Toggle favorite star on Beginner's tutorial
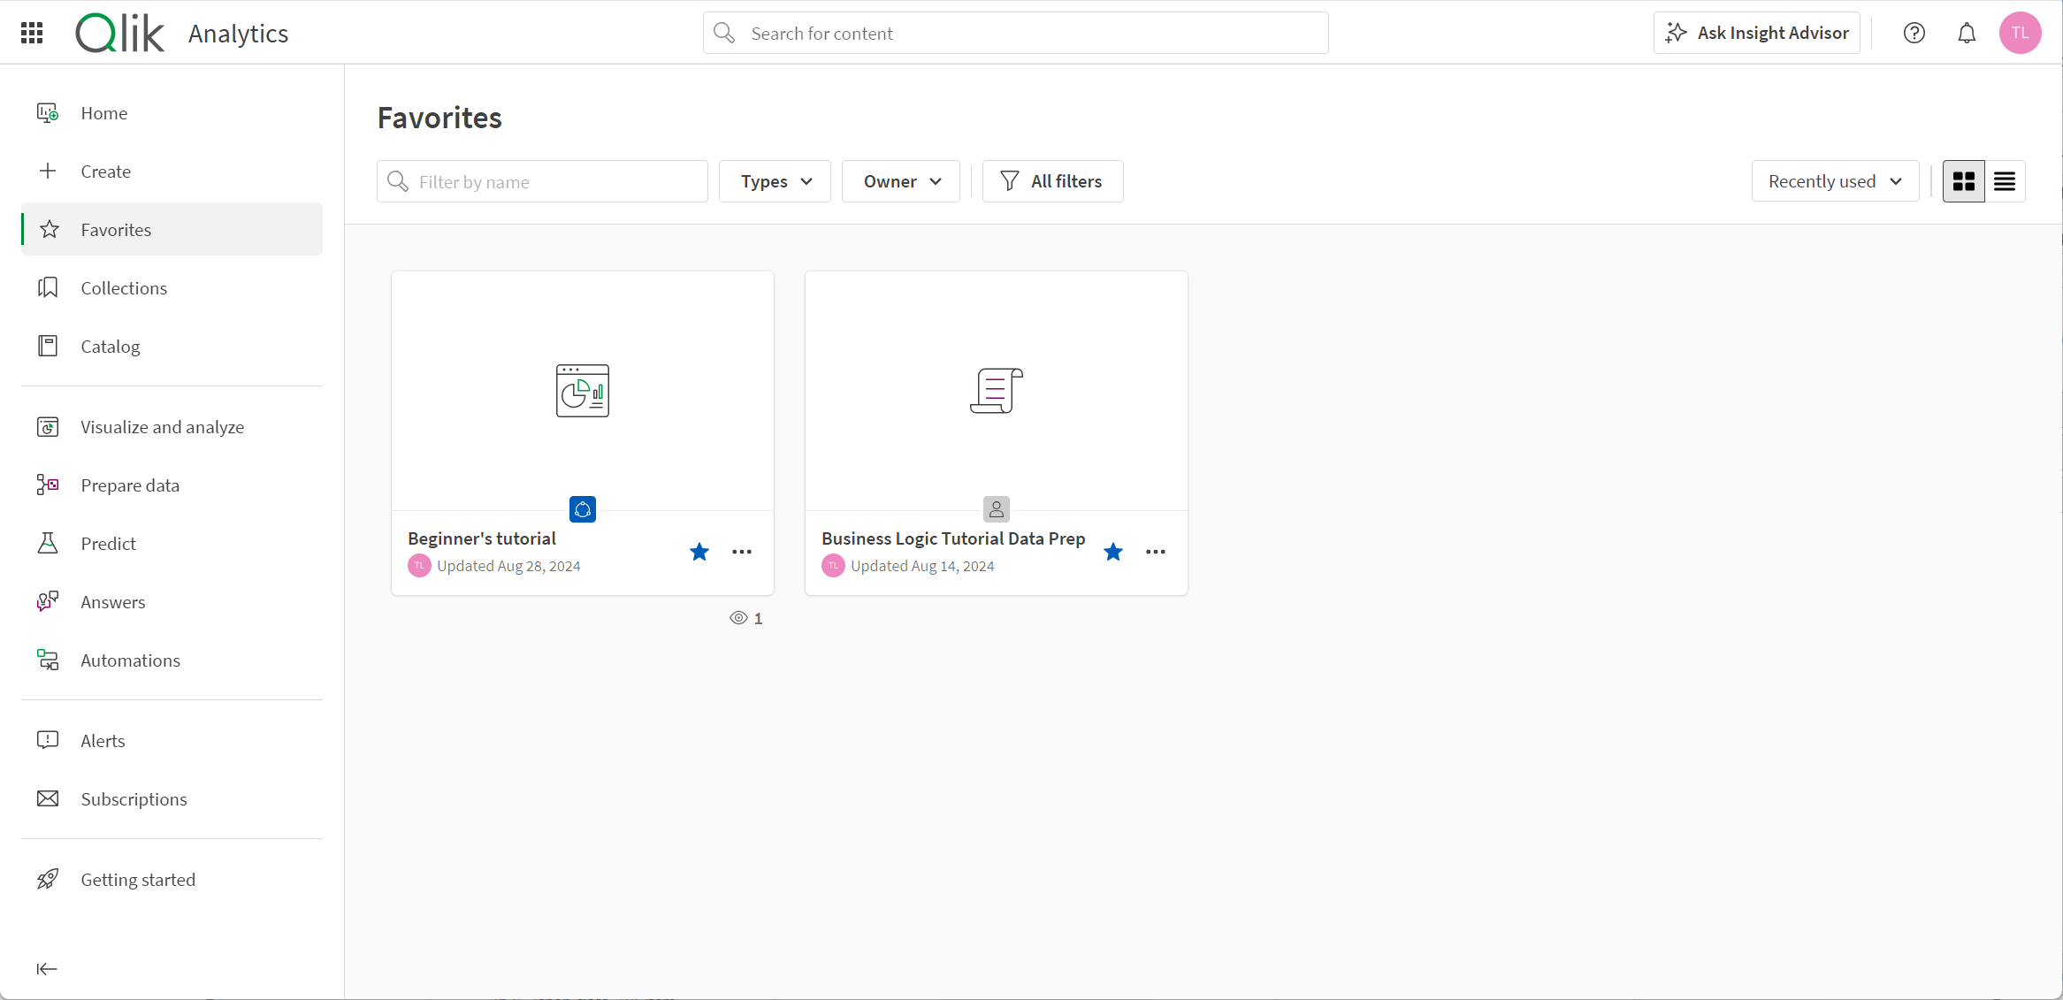Screen dimensions: 2063x1000 (x=700, y=552)
